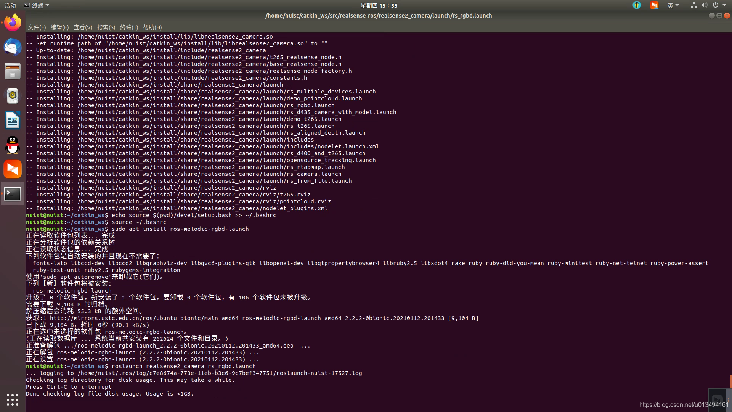Click the pointcloud.rviz installing line
The width and height of the screenshot is (732, 412).
(x=178, y=201)
